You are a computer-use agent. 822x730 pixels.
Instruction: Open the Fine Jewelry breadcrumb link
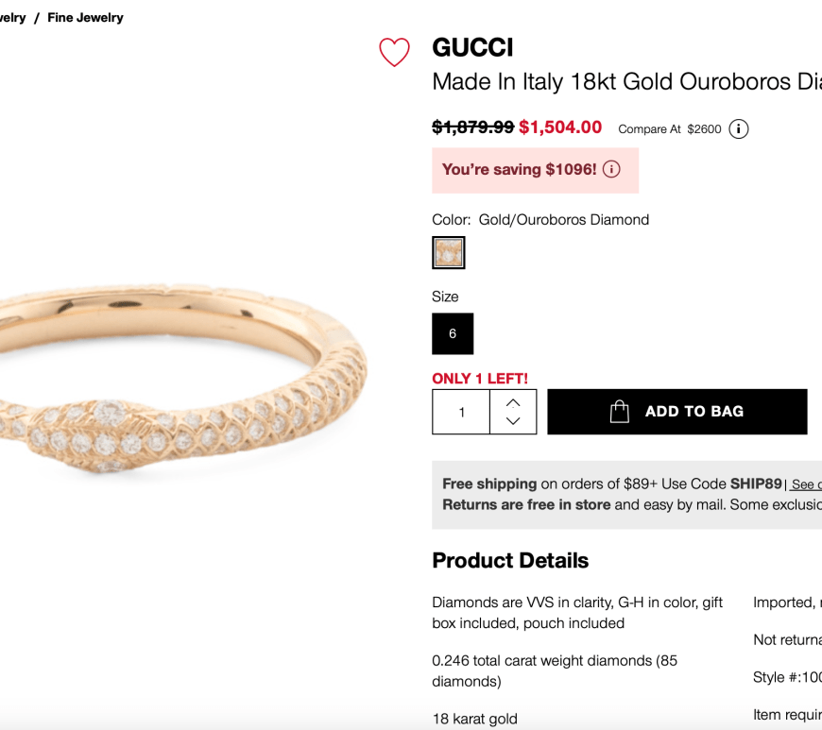[85, 17]
